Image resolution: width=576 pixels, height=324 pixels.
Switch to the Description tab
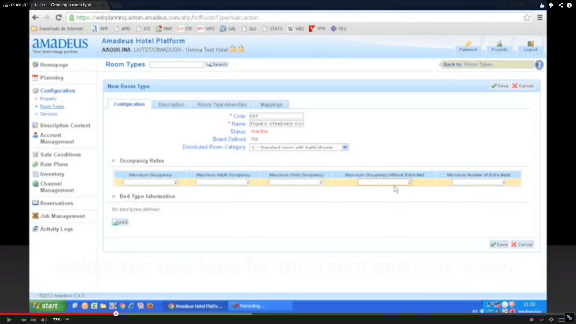[171, 104]
